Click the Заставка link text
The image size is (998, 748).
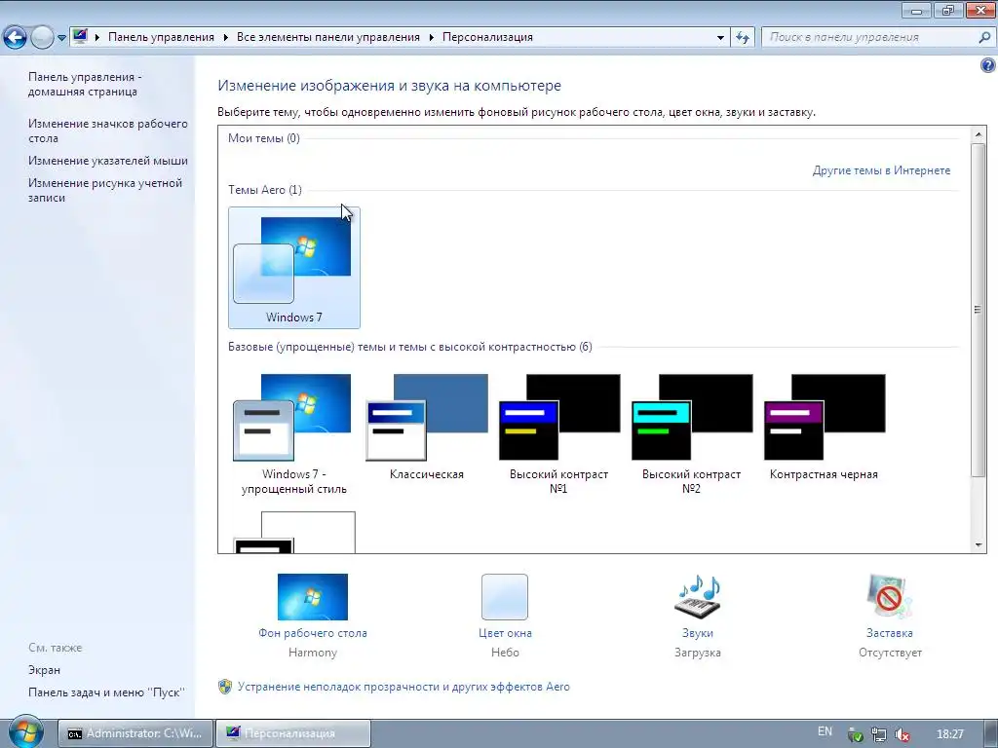[889, 633]
